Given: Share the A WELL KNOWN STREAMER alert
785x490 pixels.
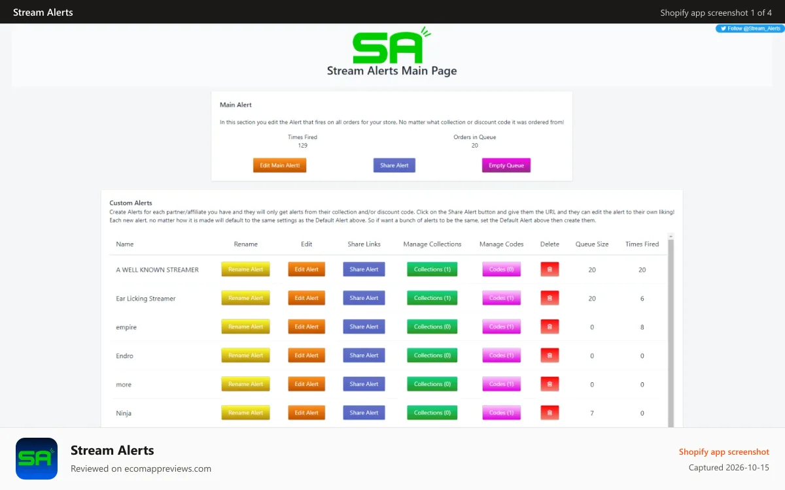Looking at the screenshot, I should [364, 269].
